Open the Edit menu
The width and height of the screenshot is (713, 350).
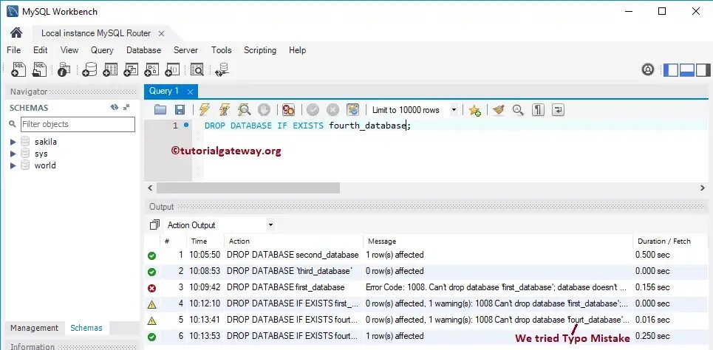[41, 50]
